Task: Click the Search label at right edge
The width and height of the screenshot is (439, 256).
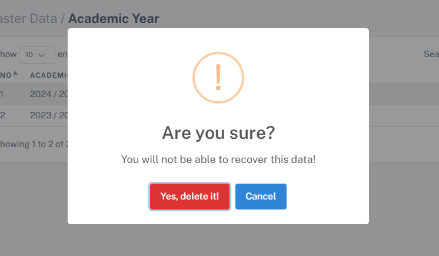Action: point(431,55)
